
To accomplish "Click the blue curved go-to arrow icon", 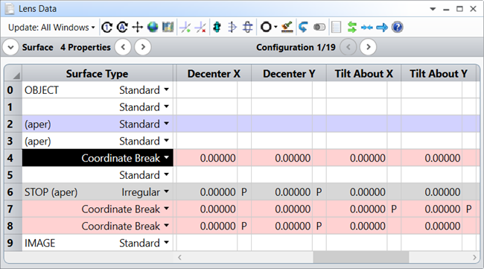I will (x=303, y=28).
